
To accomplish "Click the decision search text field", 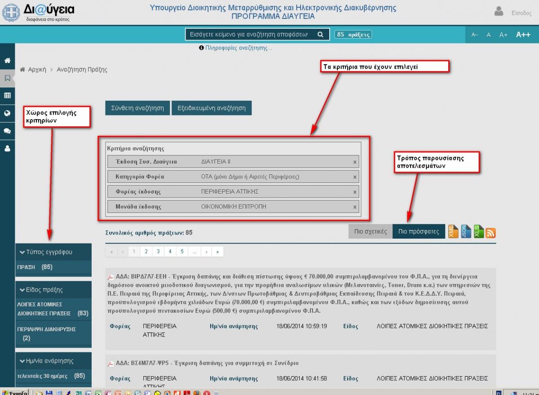I will [x=249, y=35].
